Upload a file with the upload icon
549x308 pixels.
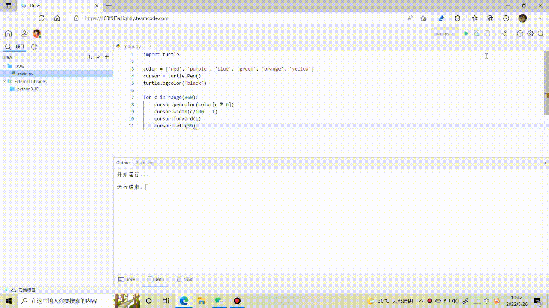tap(89, 56)
